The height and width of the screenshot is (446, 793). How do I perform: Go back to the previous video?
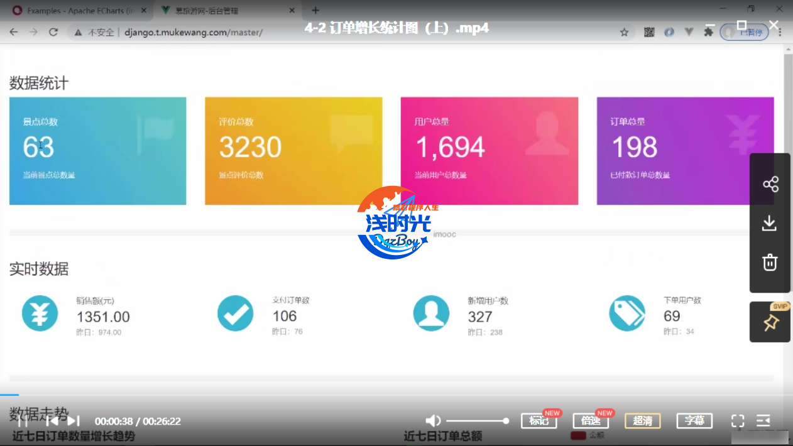(52, 421)
